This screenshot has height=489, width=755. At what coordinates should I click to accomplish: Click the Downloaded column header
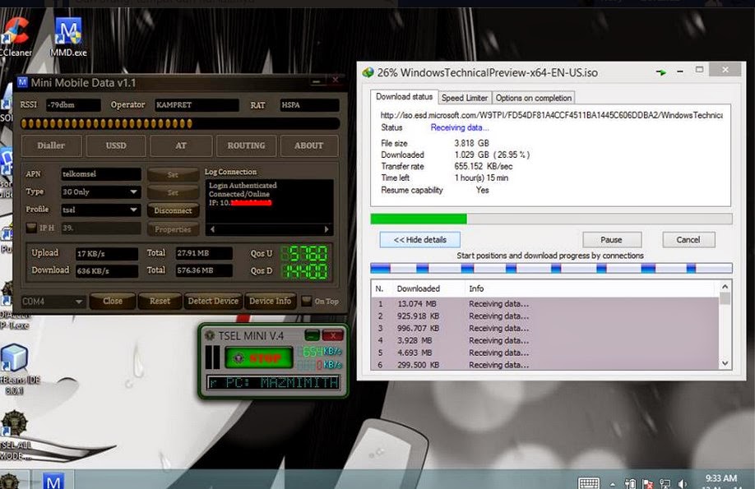click(418, 288)
